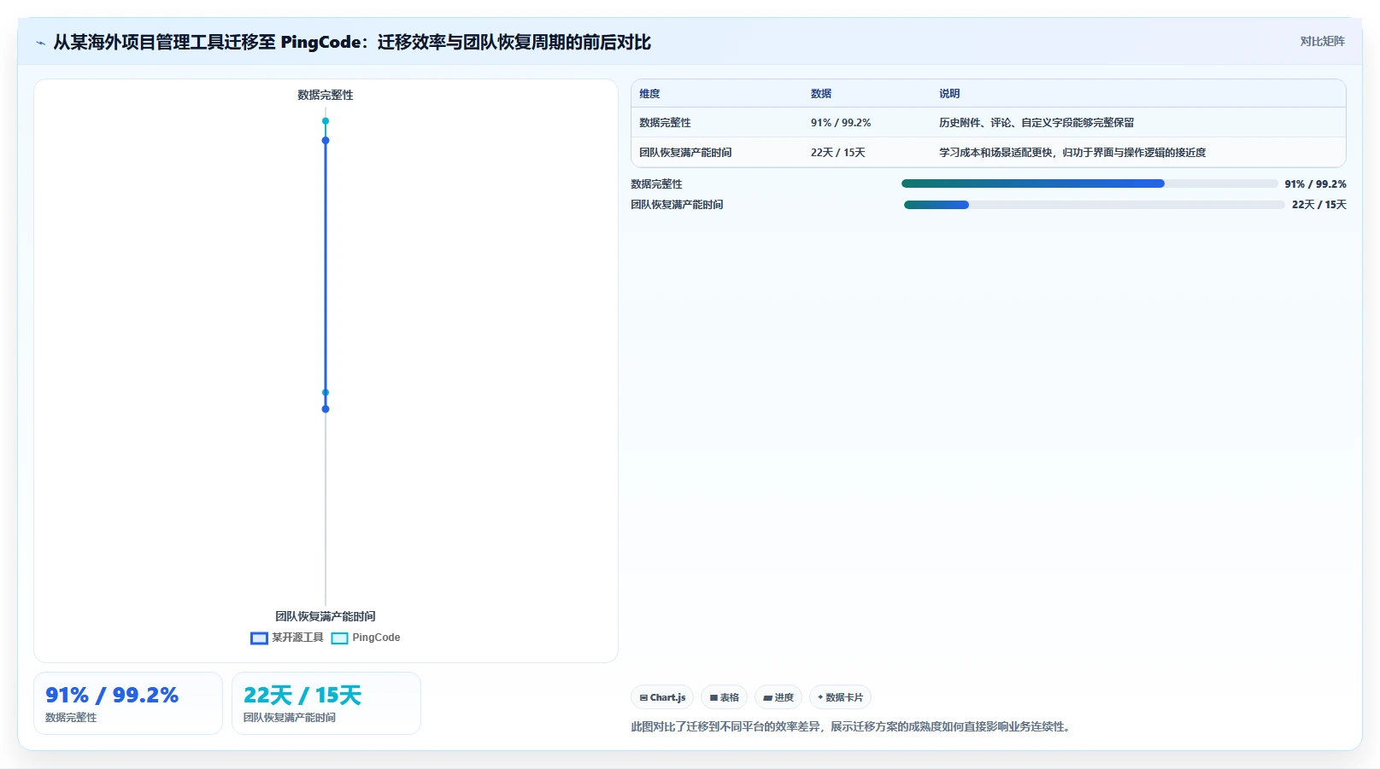Click the blue 某开源工具 legend color box
Viewport: 1380px width, 769px height.
[259, 638]
